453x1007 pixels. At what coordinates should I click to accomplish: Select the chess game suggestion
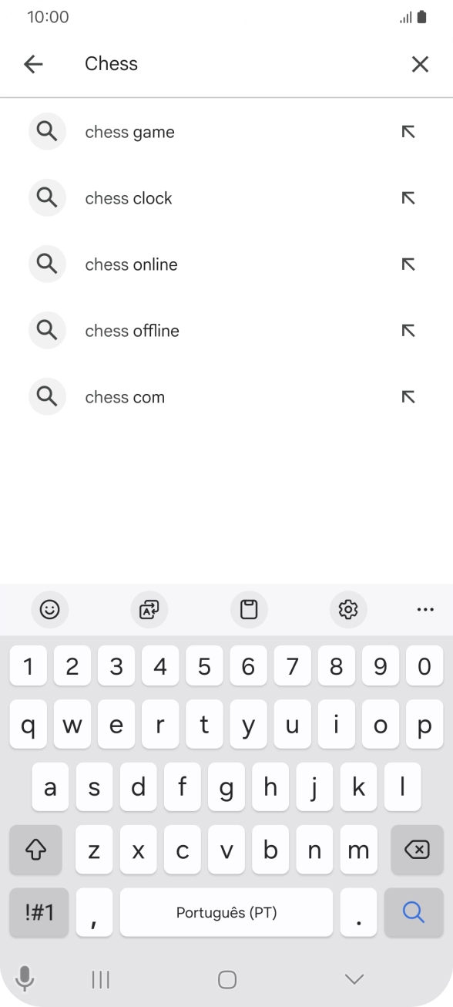[x=129, y=131]
